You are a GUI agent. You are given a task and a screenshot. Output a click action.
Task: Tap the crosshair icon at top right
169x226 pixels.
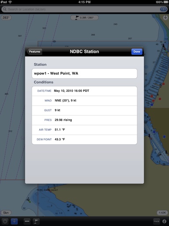point(165,18)
